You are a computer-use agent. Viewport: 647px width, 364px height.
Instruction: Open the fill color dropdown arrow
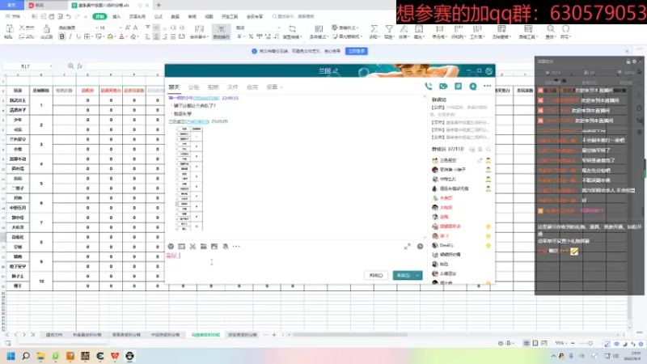115,36
